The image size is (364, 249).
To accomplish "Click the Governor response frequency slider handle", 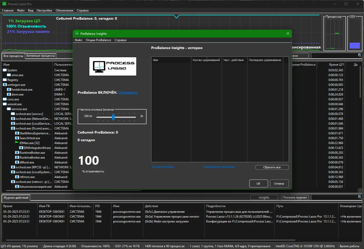I will click(x=113, y=117).
